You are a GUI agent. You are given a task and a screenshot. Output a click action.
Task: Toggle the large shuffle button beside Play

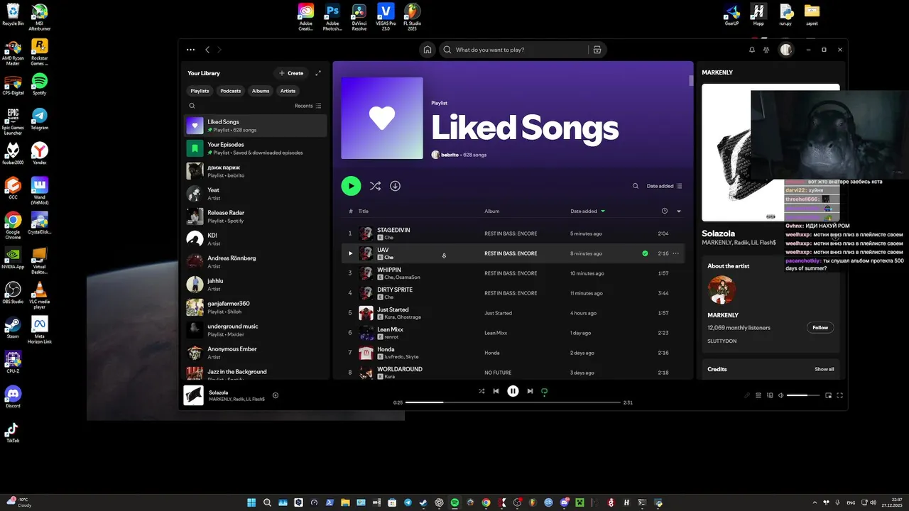click(375, 186)
